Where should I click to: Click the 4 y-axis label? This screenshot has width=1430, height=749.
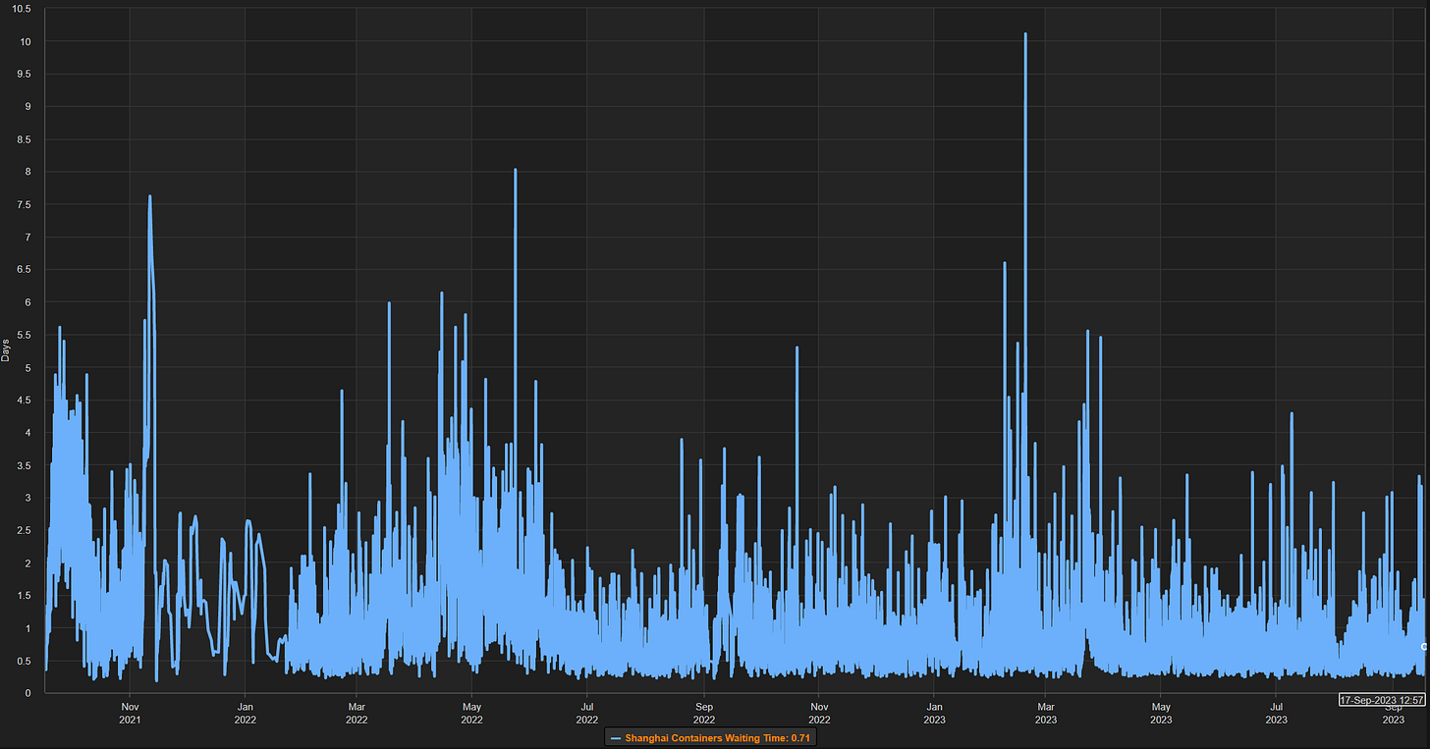click(28, 432)
